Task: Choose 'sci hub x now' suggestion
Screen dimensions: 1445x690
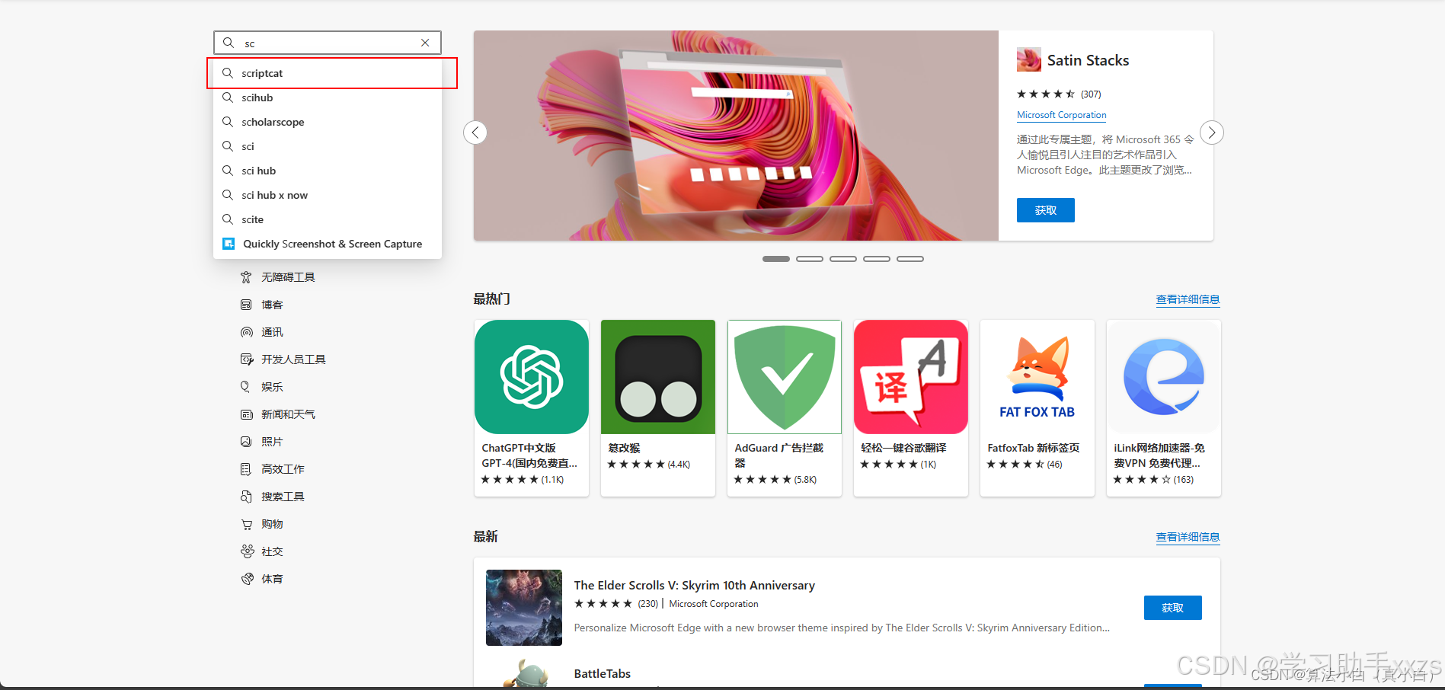Action: 328,195
